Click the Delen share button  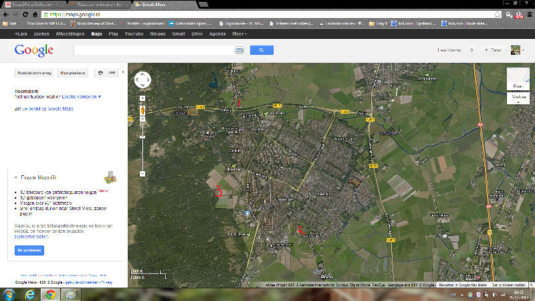(x=494, y=50)
